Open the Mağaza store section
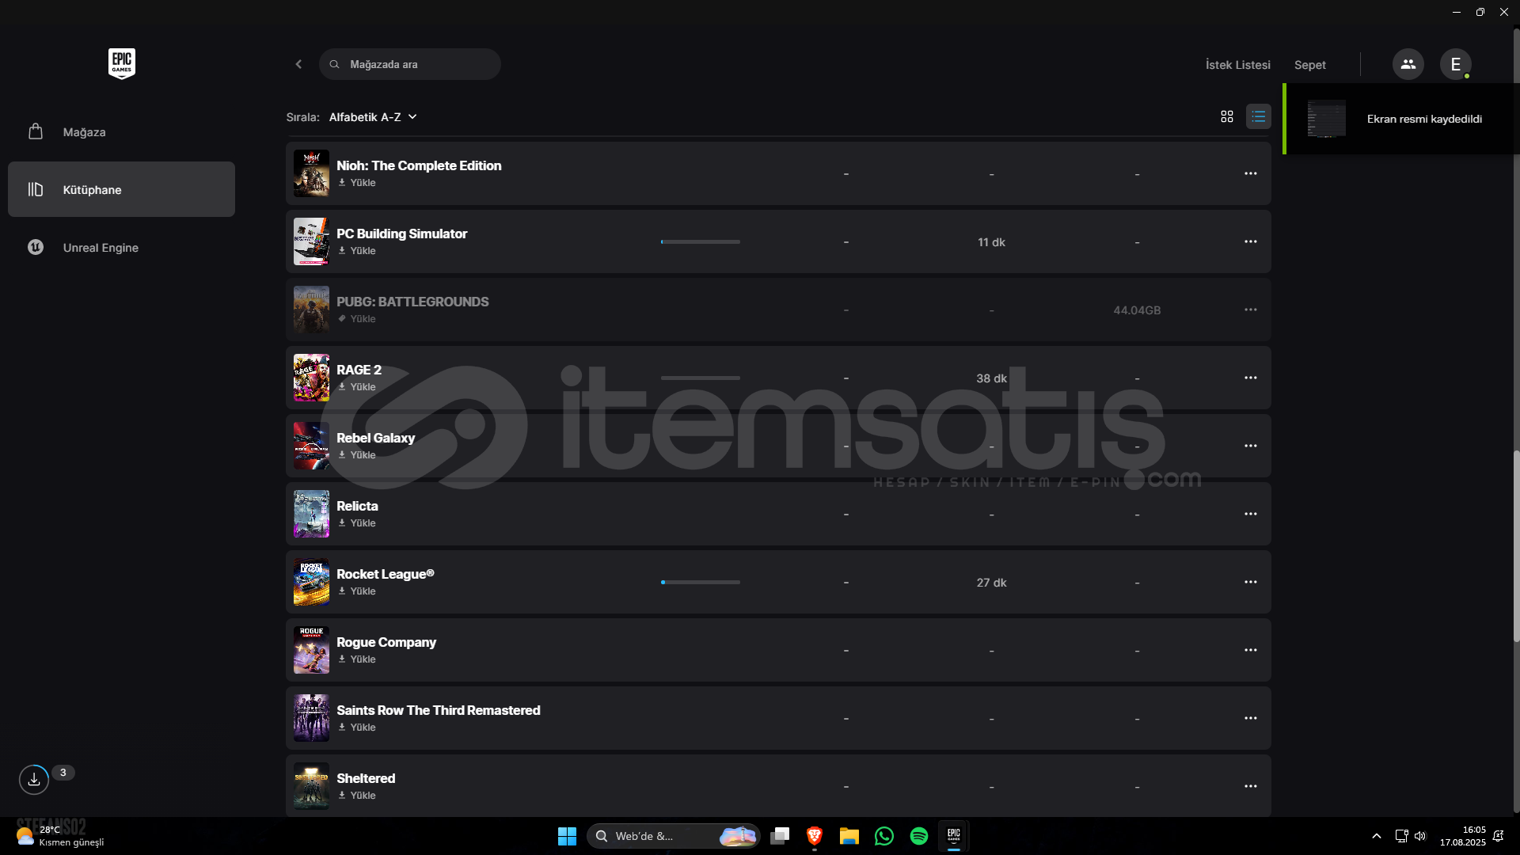Image resolution: width=1520 pixels, height=855 pixels. point(121,132)
